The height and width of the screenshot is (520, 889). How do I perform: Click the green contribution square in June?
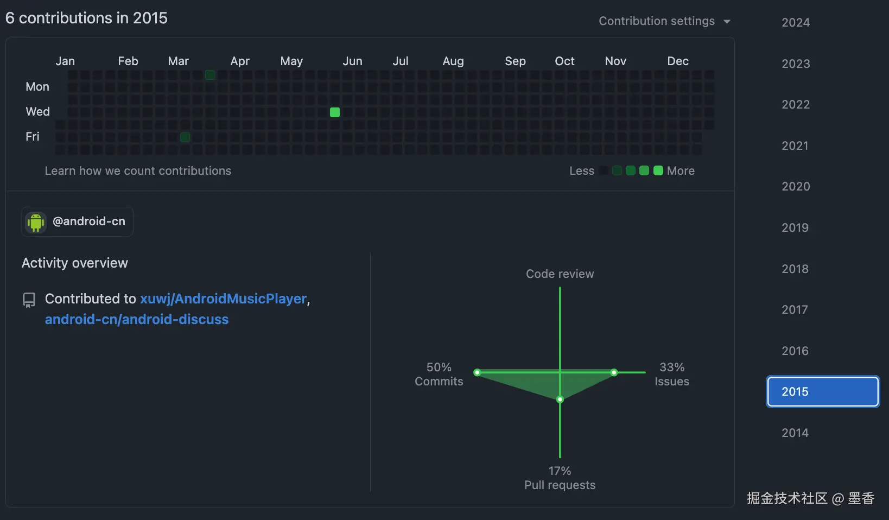[x=334, y=112]
